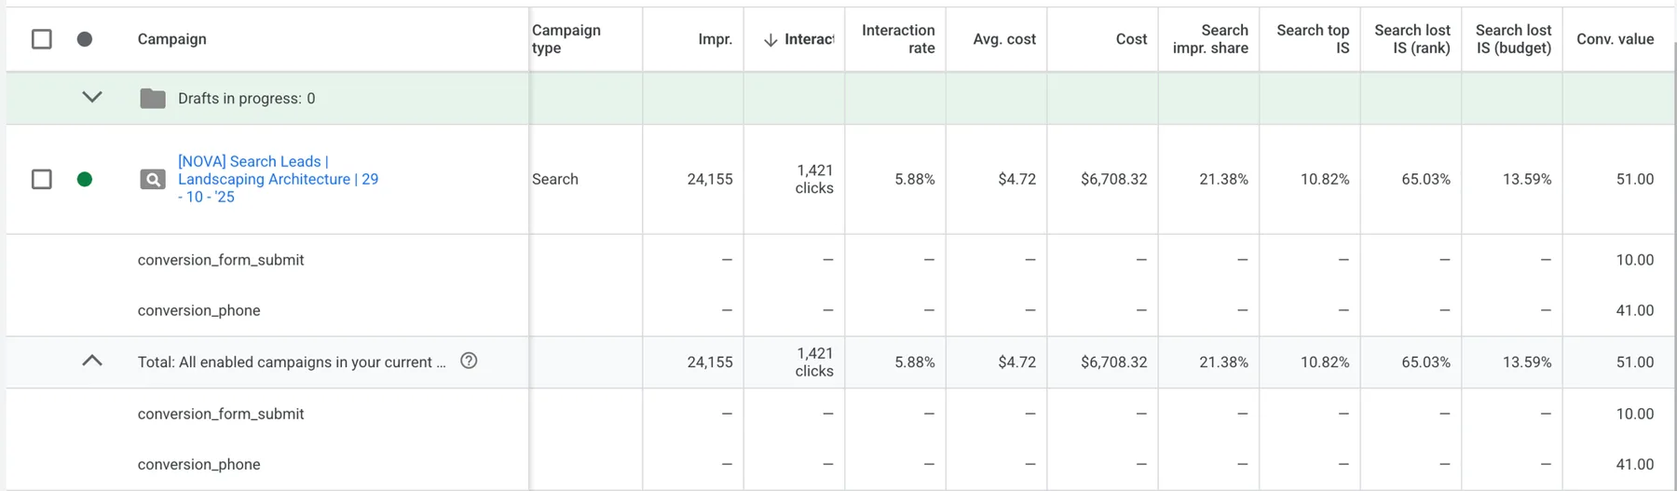
Task: Tick the select-all campaigns checkbox in header
Action: (x=42, y=39)
